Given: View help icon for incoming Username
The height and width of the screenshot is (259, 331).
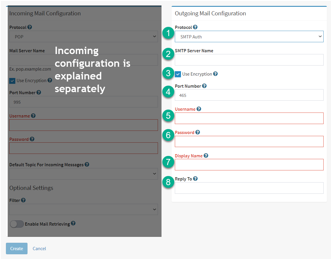Looking at the screenshot, I should click(x=33, y=116).
